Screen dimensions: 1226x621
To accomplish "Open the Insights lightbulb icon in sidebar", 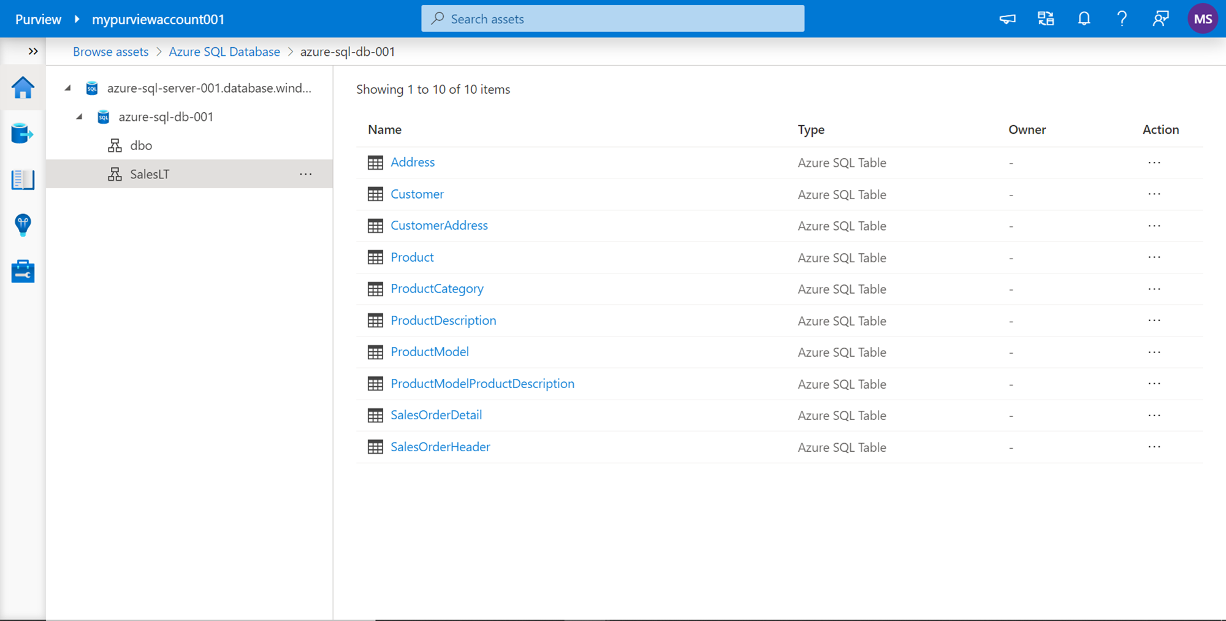I will pyautogui.click(x=23, y=225).
